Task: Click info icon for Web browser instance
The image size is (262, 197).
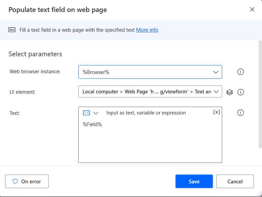Action: (x=241, y=72)
